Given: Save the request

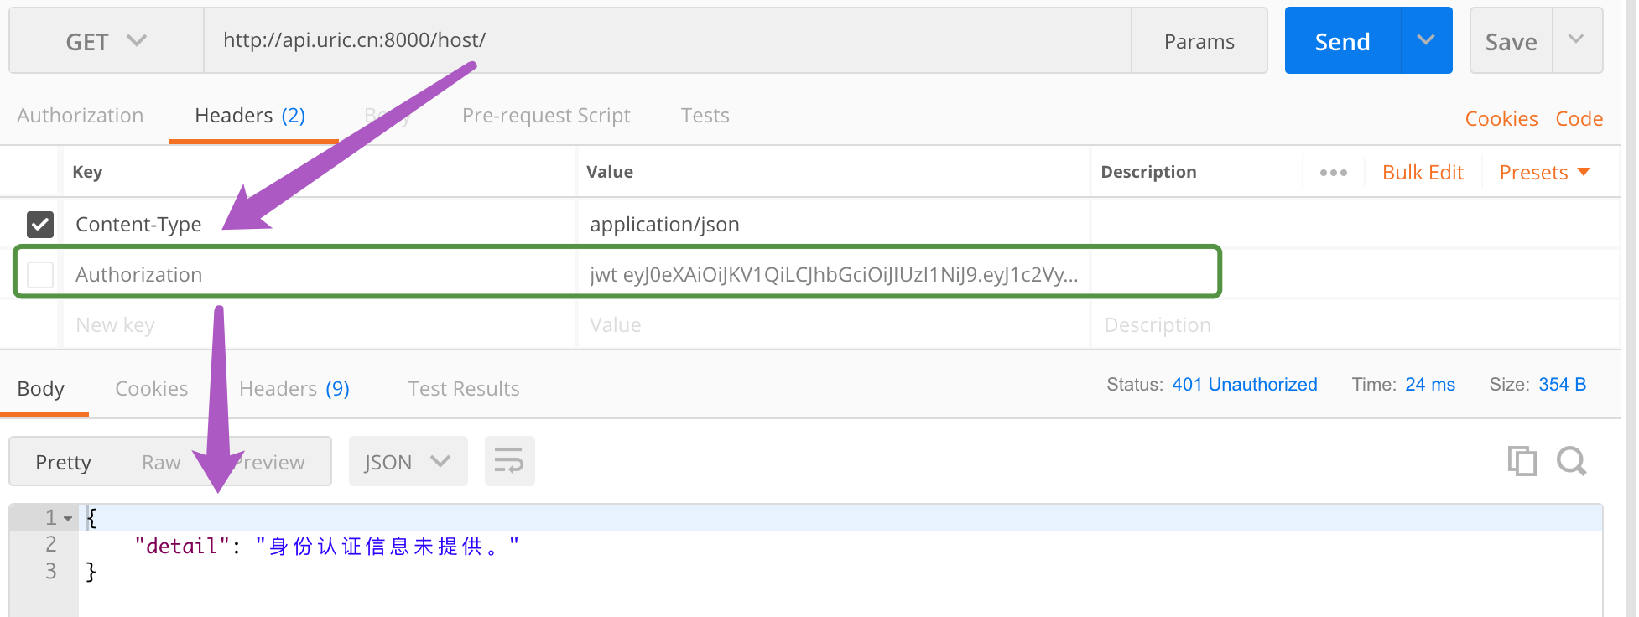Looking at the screenshot, I should pyautogui.click(x=1511, y=41).
